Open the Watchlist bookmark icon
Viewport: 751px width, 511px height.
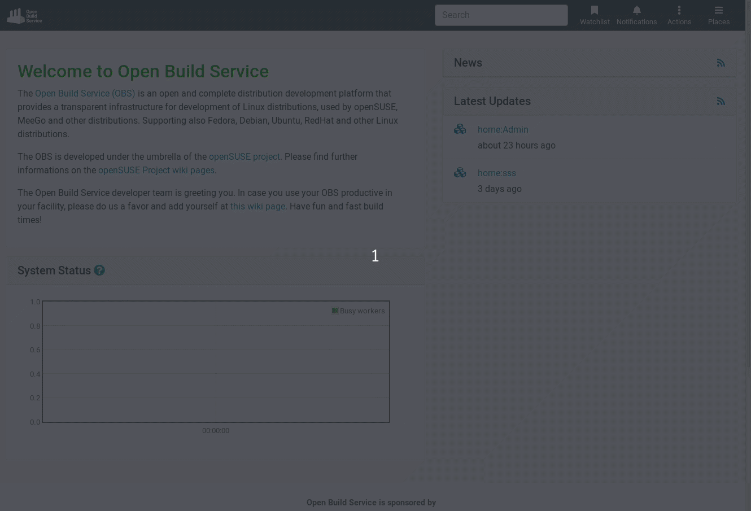point(594,11)
